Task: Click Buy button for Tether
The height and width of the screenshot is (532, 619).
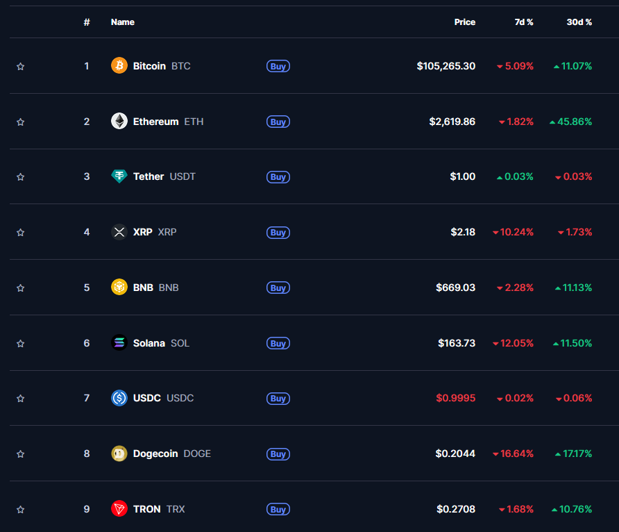Action: tap(278, 177)
